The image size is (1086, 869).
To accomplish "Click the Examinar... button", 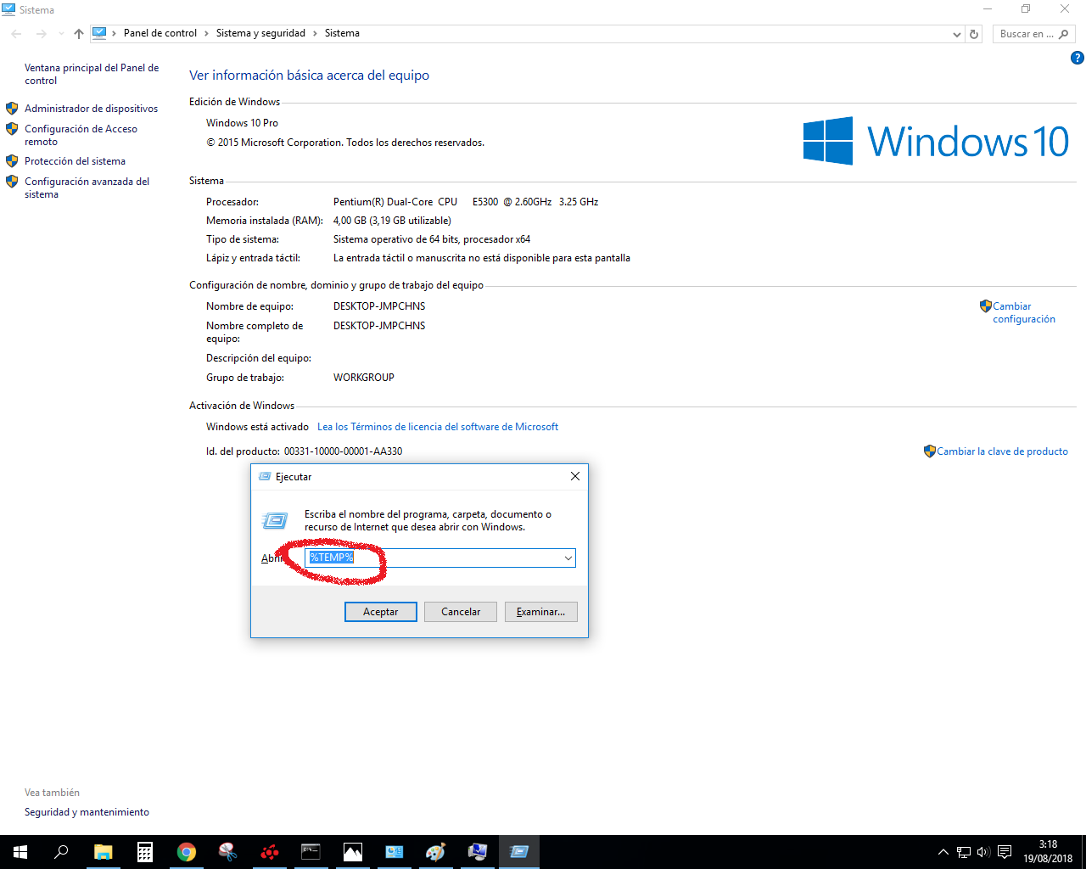I will coord(541,612).
